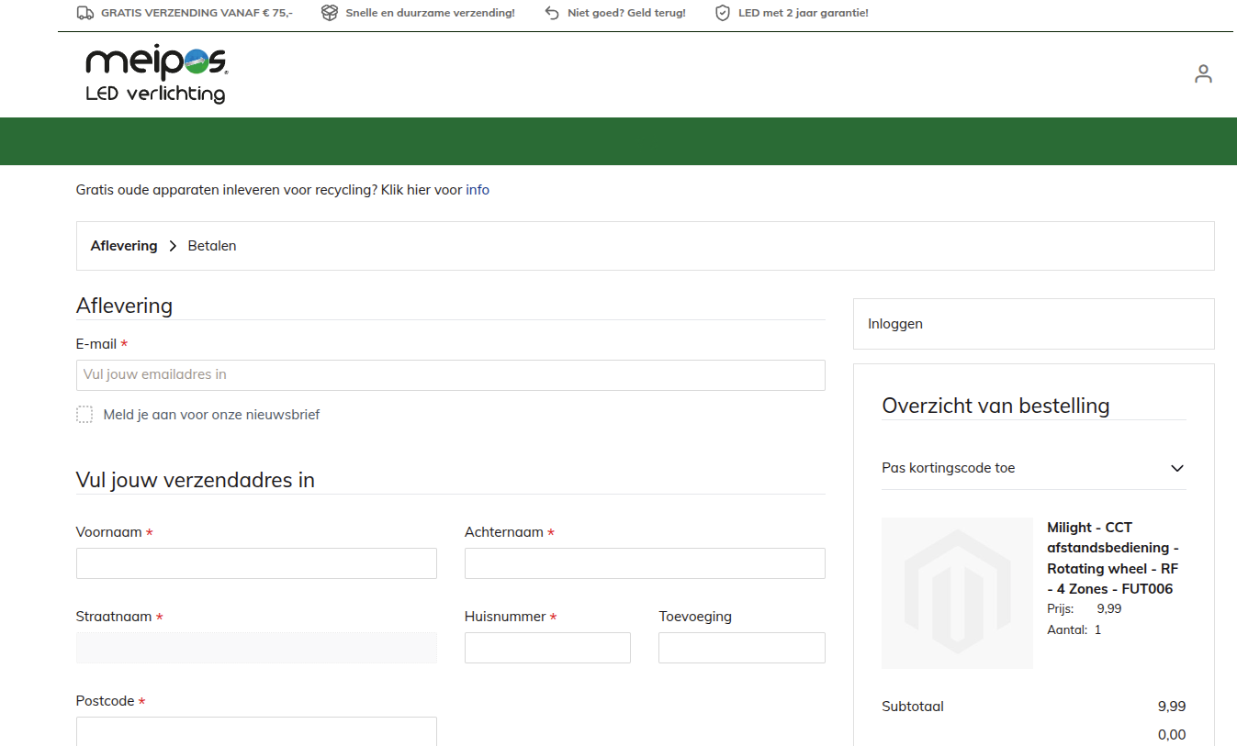Click the breadcrumb separator chevron between Aflevering and Betalen
The height and width of the screenshot is (746, 1237).
click(x=172, y=246)
